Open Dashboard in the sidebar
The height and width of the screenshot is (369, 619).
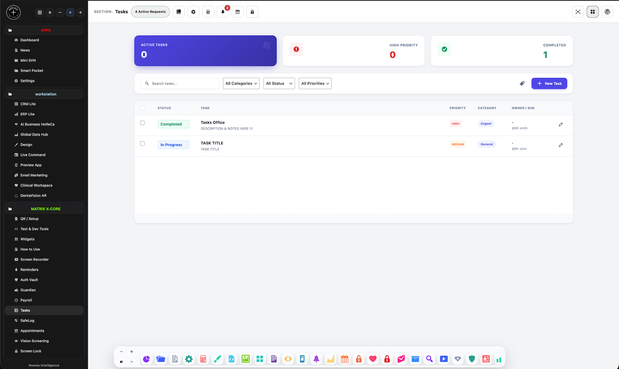(x=30, y=40)
